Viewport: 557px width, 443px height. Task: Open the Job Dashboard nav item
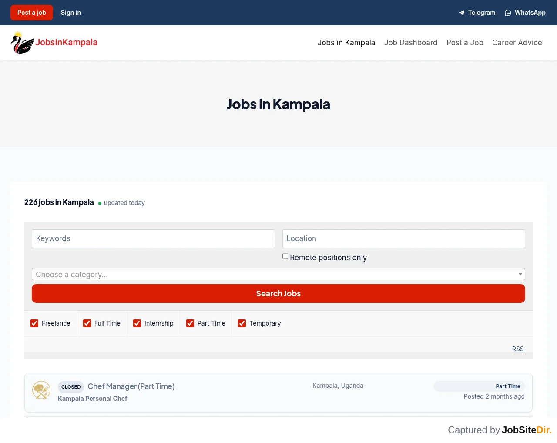411,43
